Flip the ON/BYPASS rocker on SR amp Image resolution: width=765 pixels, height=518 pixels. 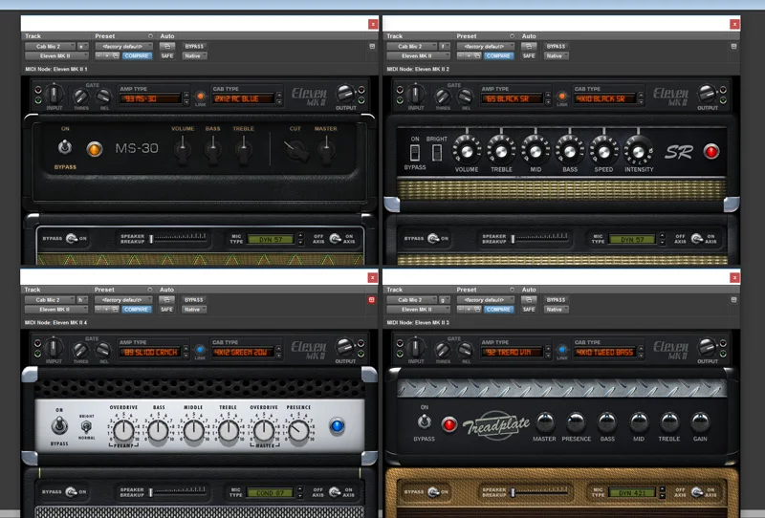pos(415,153)
